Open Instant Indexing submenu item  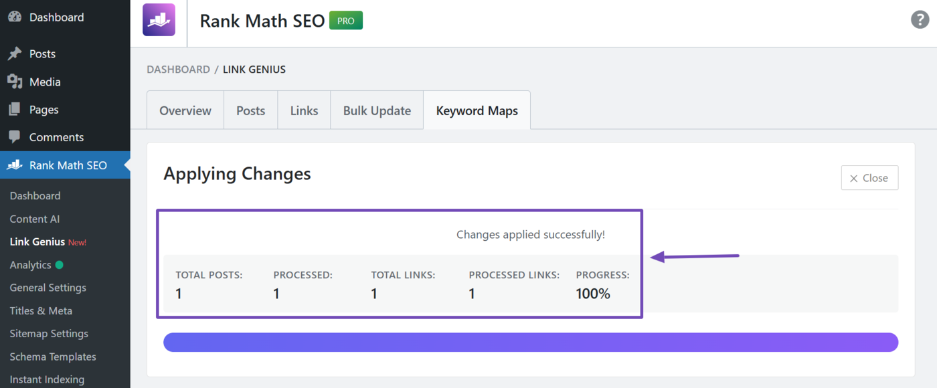(47, 379)
